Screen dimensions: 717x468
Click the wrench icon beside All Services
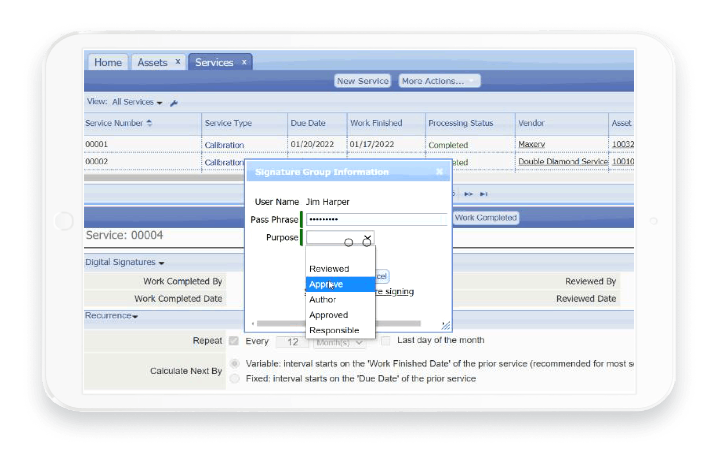point(174,103)
